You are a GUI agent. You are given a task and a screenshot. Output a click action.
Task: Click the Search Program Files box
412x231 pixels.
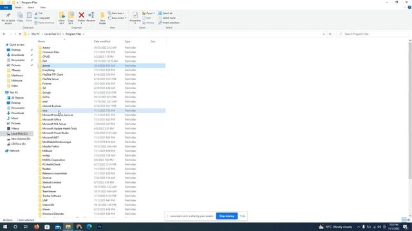click(x=373, y=34)
